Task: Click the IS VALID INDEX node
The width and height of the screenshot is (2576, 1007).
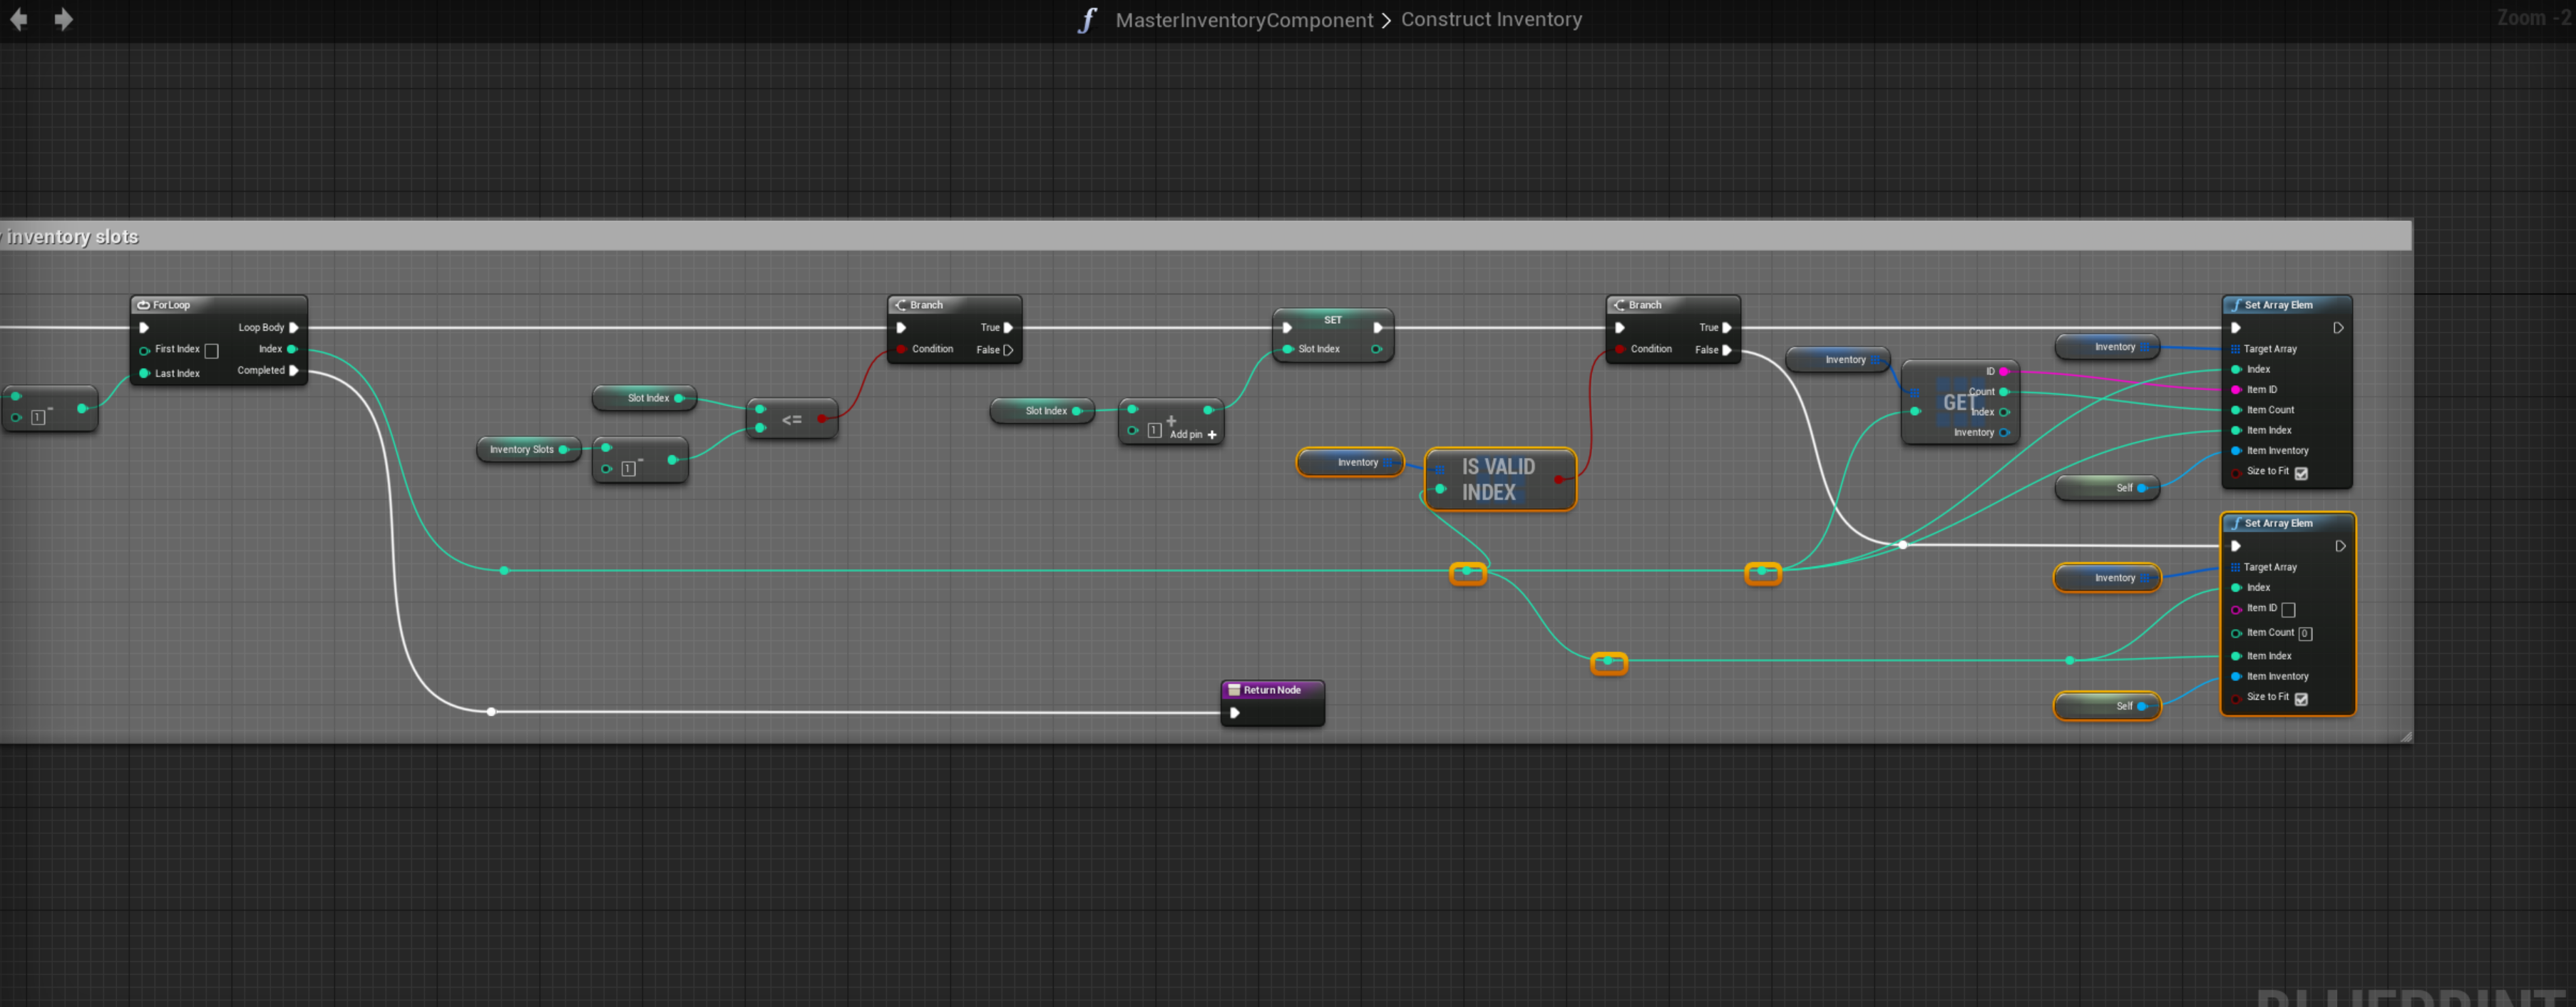Action: [x=1498, y=479]
